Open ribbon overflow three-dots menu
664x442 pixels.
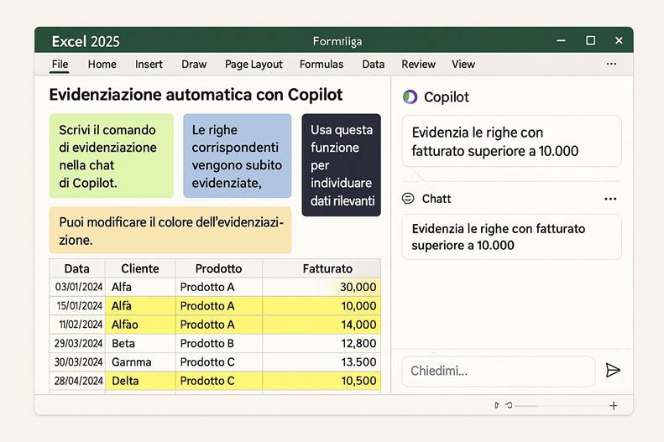tap(611, 64)
